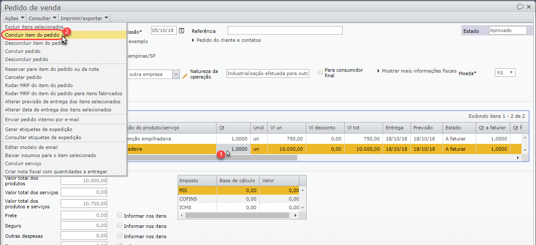Select Excluir itens selecionados
The image size is (536, 245).
click(34, 27)
